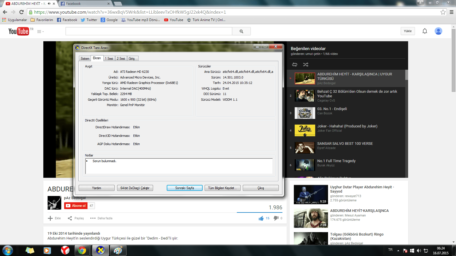Open the pAz Bedsigal channel avatar

(54, 203)
